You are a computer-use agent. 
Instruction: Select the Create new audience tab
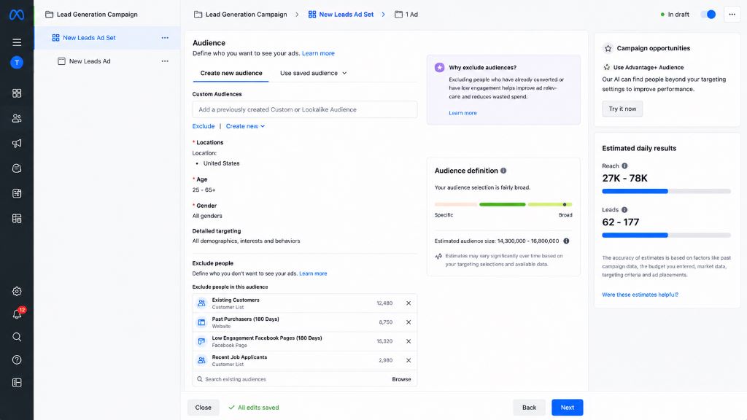231,73
